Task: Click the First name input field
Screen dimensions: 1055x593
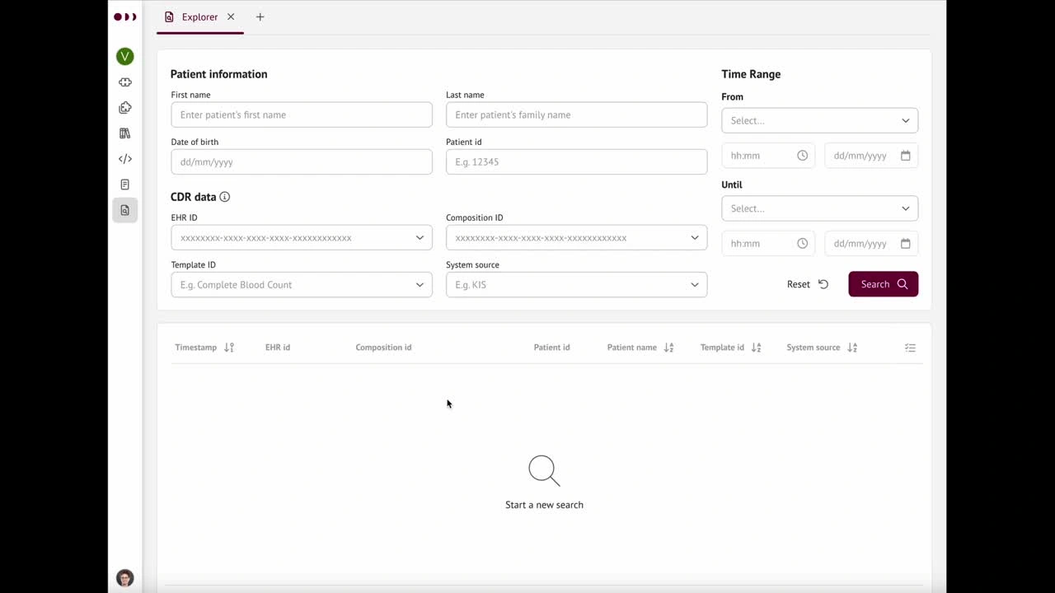Action: tap(301, 115)
